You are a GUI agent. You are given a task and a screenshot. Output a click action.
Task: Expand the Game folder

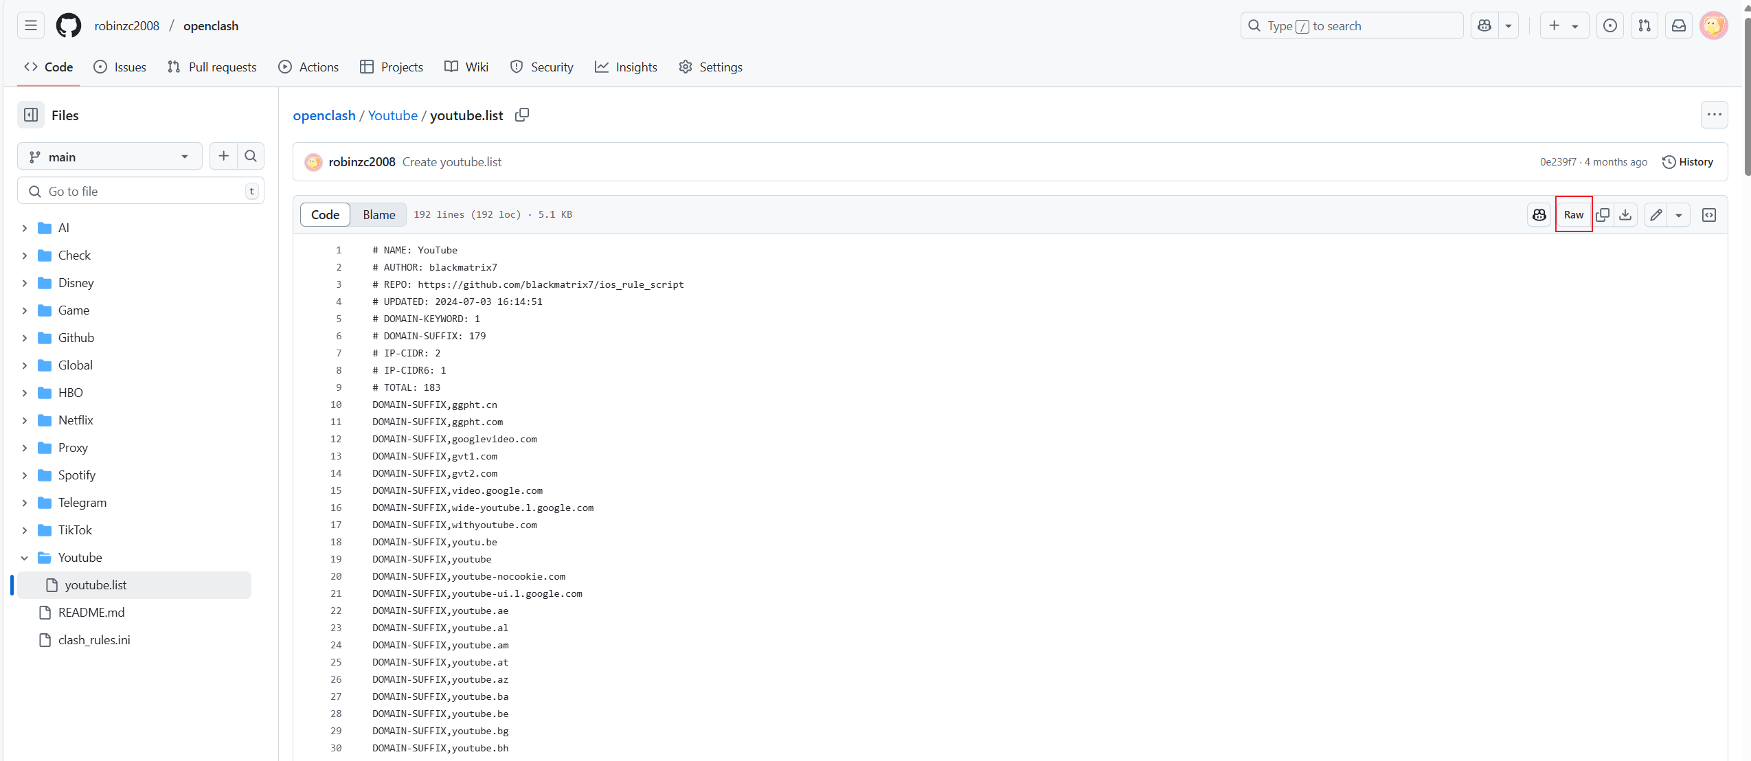point(25,310)
